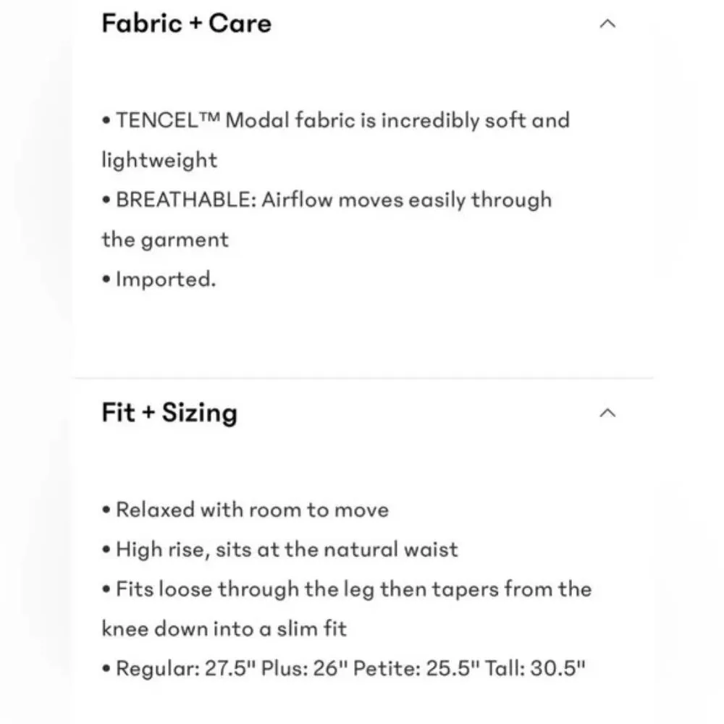
Task: Collapse the Fabric + Care section chevron
Action: [x=608, y=24]
